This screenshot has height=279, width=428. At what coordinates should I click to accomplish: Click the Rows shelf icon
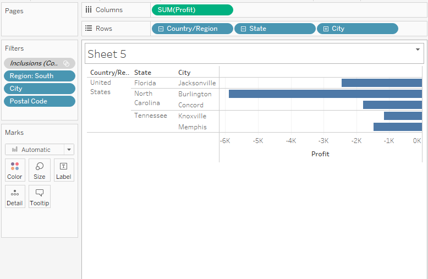click(x=89, y=29)
